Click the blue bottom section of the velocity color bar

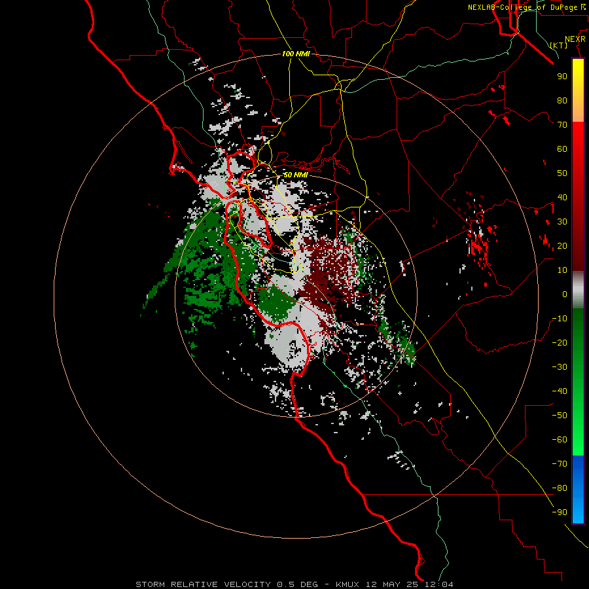point(578,489)
